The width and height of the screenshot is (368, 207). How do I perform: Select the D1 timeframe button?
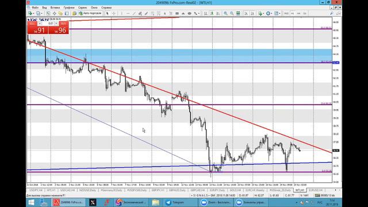305,13
